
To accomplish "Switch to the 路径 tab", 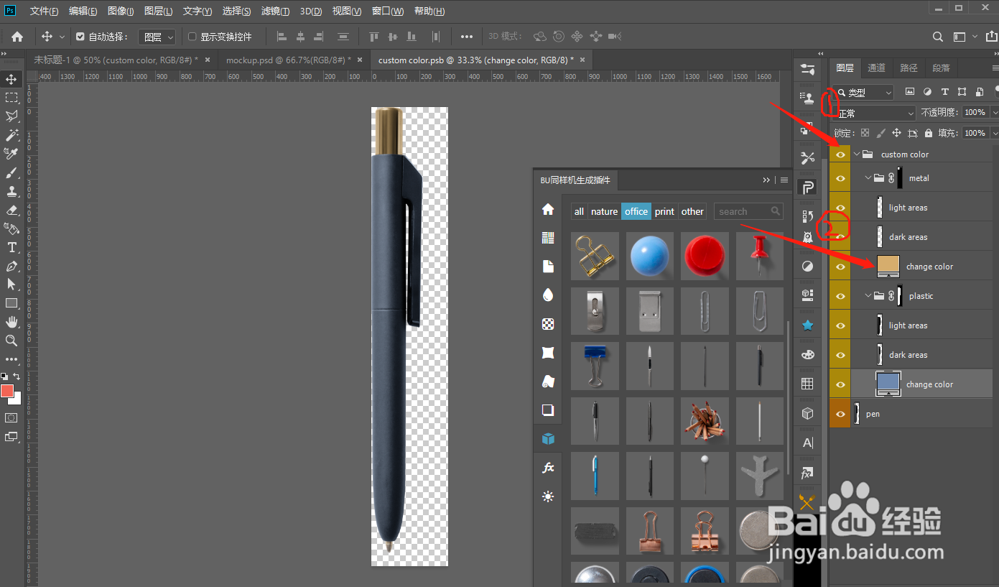I will pyautogui.click(x=909, y=68).
